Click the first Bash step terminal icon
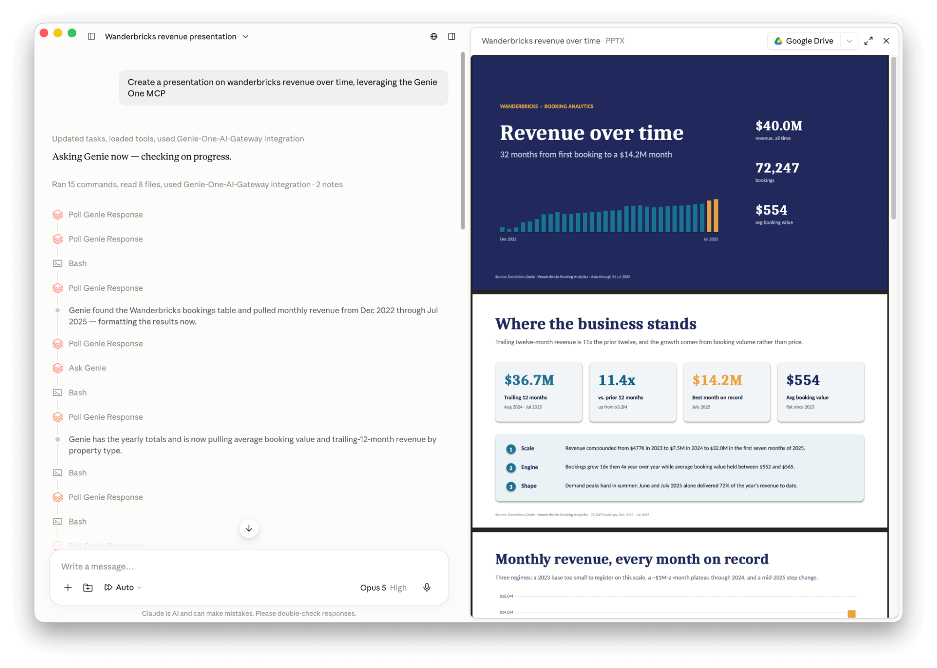 pyautogui.click(x=58, y=263)
